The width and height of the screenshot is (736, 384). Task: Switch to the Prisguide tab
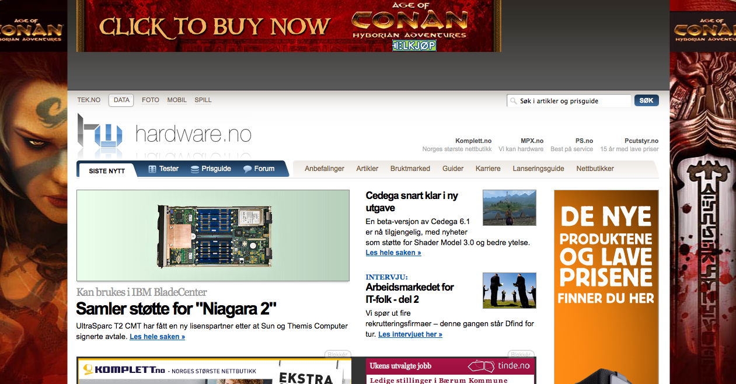[211, 169]
